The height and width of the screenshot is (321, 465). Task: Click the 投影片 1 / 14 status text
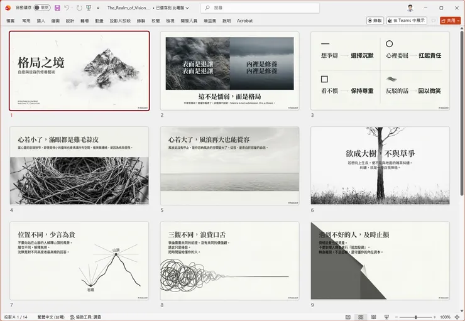[16, 317]
